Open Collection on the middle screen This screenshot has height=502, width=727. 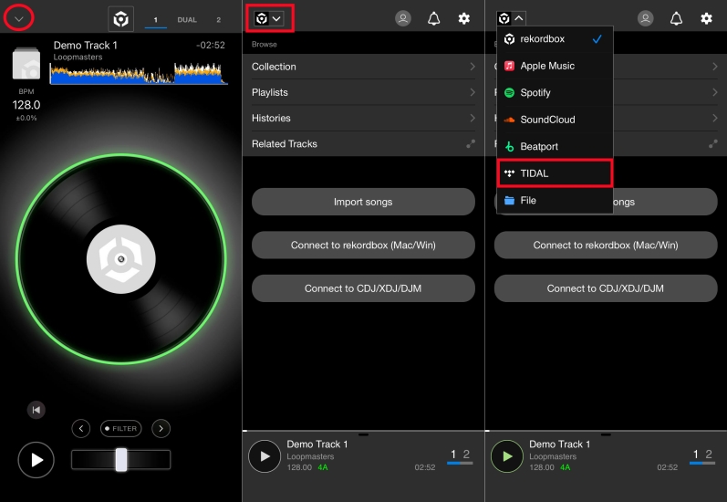point(363,67)
